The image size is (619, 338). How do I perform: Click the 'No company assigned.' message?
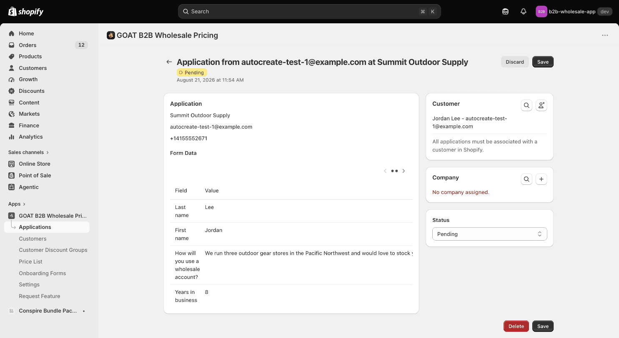click(461, 192)
